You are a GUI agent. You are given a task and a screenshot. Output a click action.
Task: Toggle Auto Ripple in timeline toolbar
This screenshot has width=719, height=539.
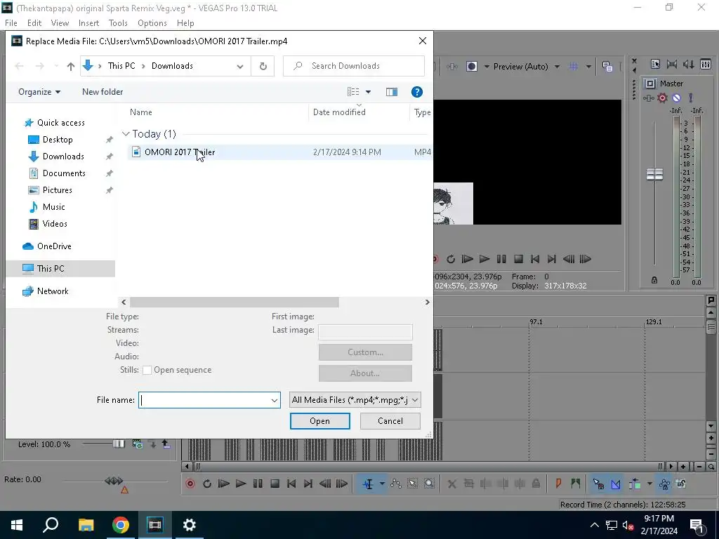pos(635,484)
